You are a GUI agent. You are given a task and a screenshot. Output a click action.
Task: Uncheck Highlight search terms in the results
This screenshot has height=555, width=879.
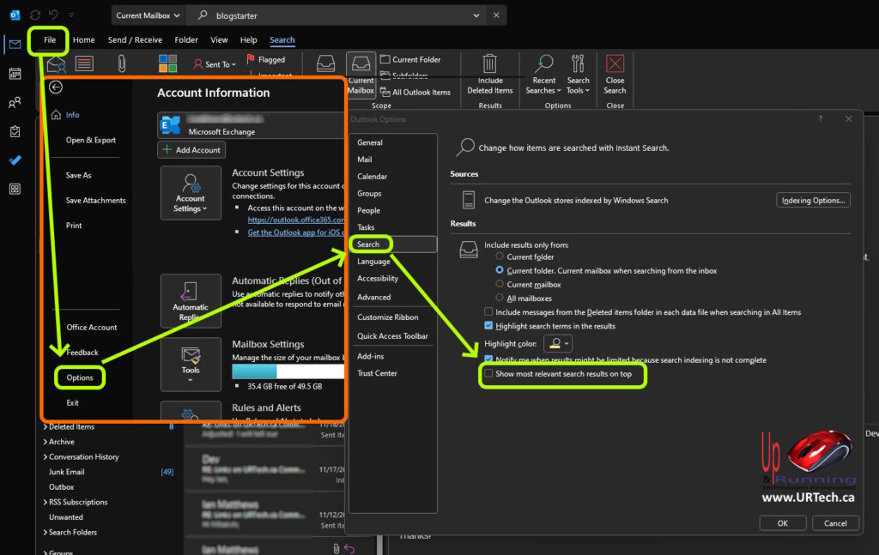[489, 326]
